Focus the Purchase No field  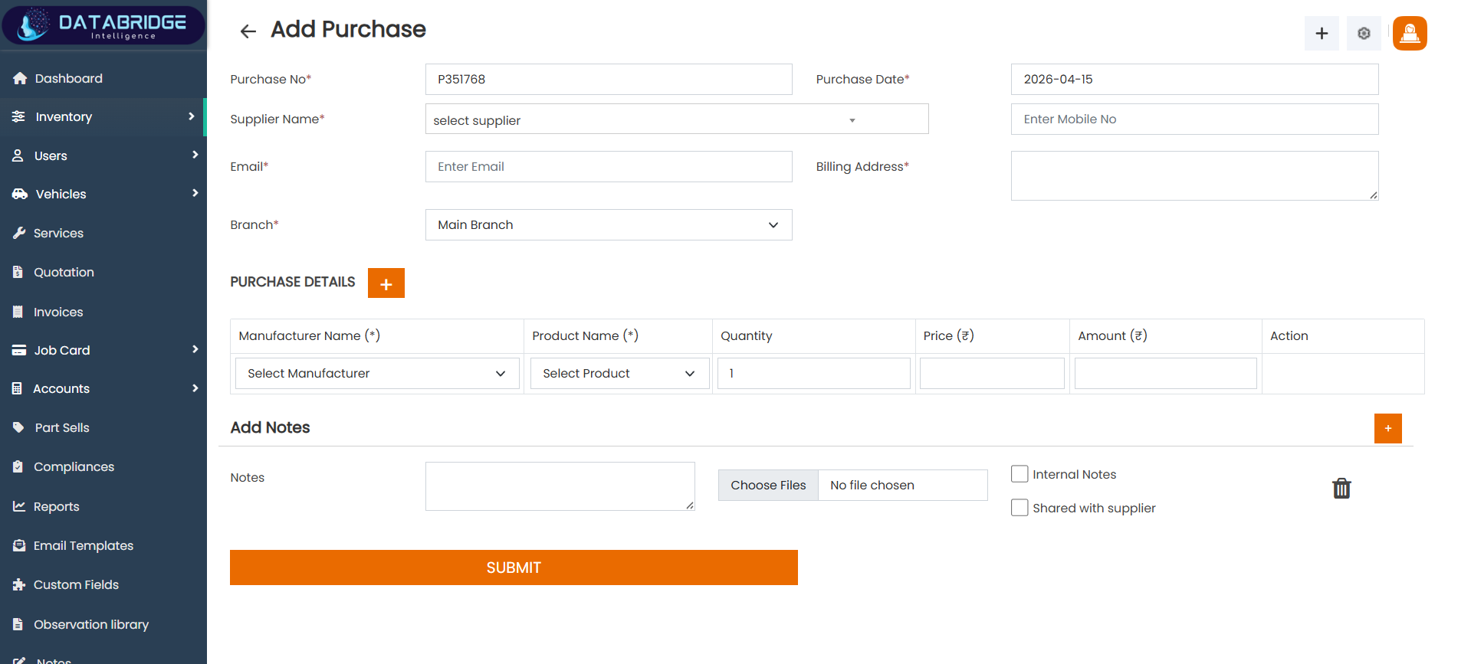[609, 79]
